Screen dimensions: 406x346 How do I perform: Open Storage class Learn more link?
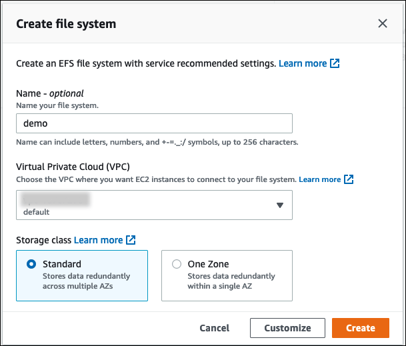coord(98,240)
